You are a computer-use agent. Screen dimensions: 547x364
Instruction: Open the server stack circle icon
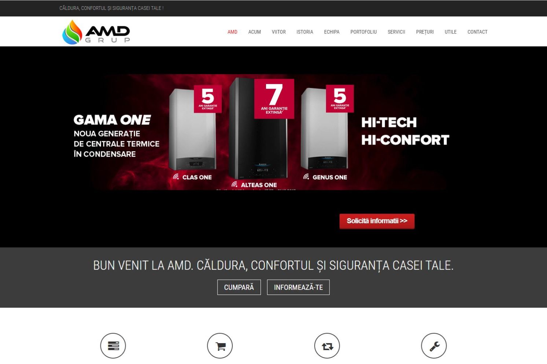point(113,346)
